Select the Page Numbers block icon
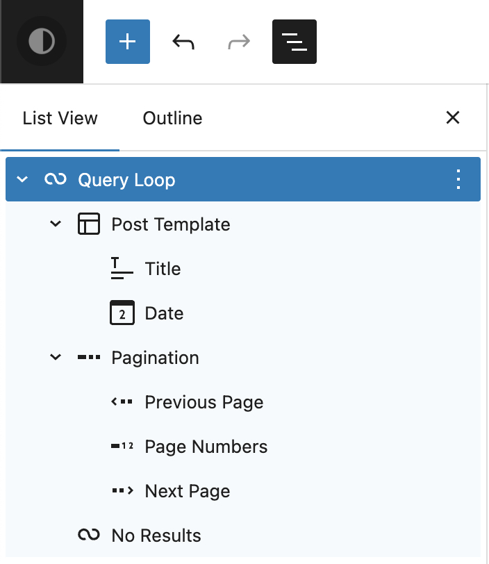This screenshot has height=564, width=489. 122,447
